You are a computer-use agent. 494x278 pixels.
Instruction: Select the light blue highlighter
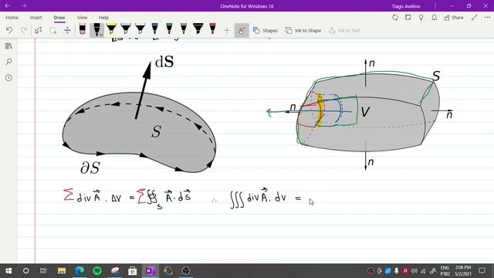coord(126,29)
